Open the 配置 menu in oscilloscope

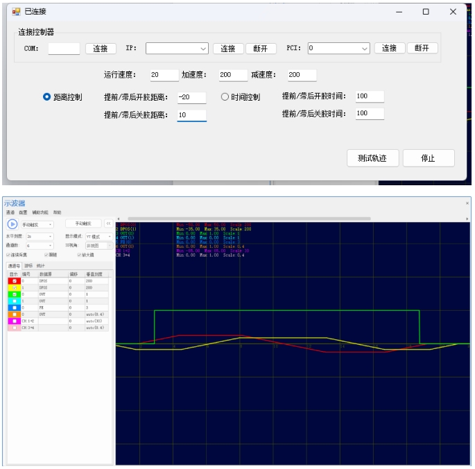(x=23, y=212)
